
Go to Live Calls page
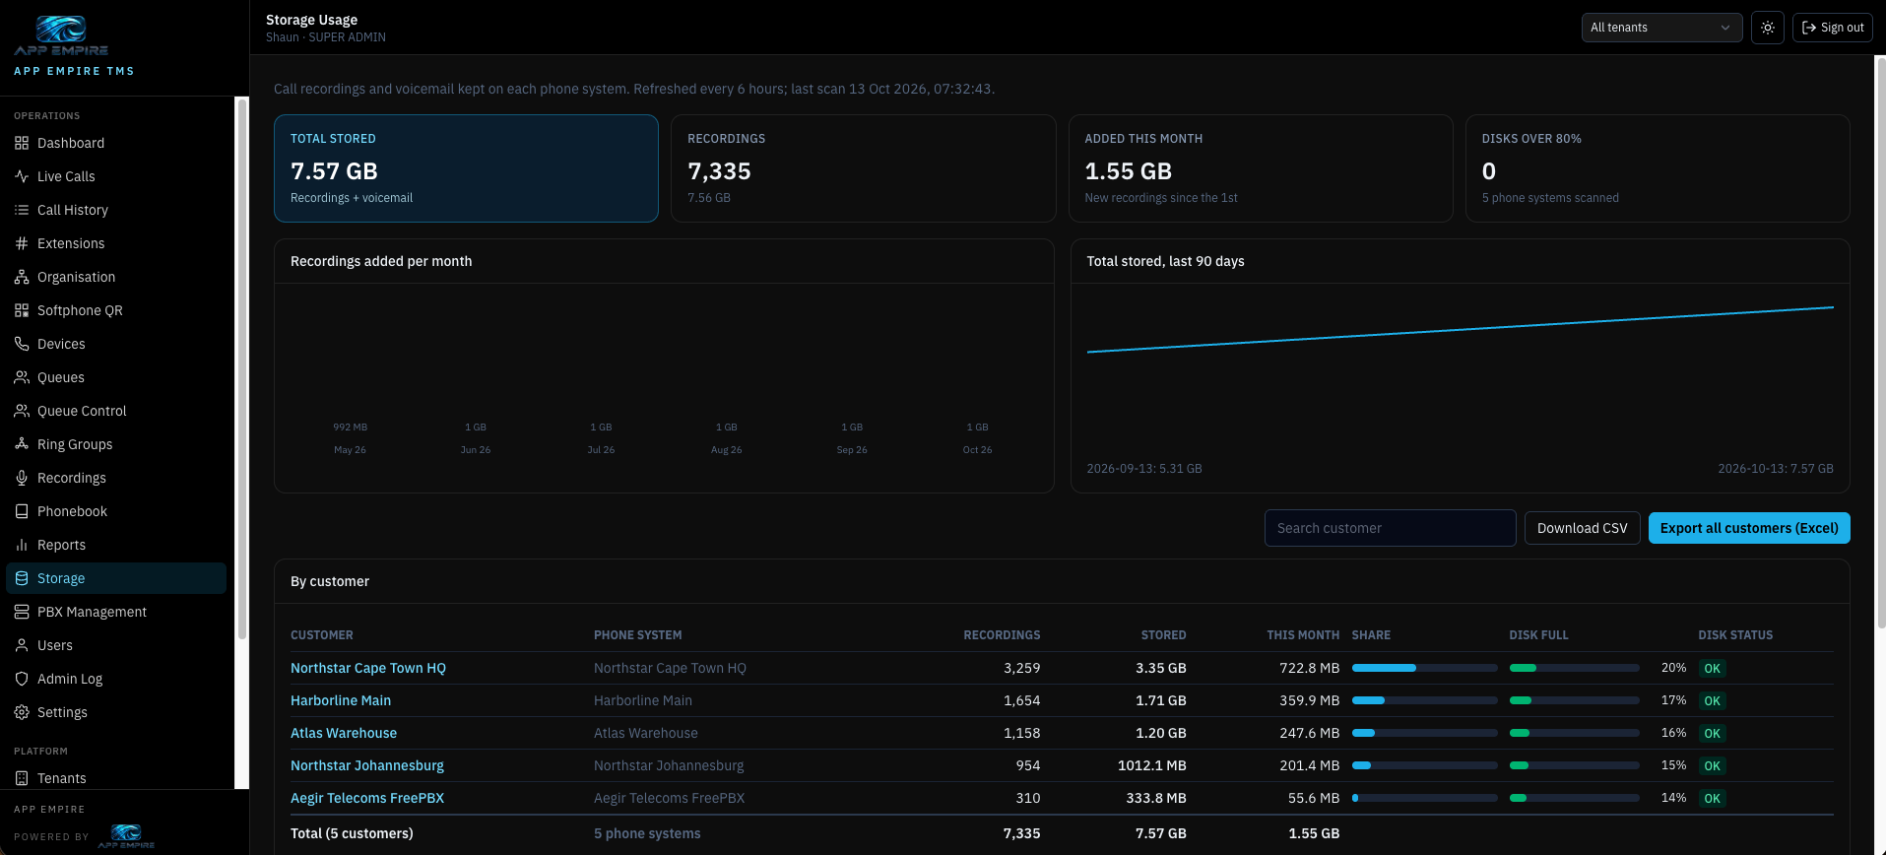point(116,176)
